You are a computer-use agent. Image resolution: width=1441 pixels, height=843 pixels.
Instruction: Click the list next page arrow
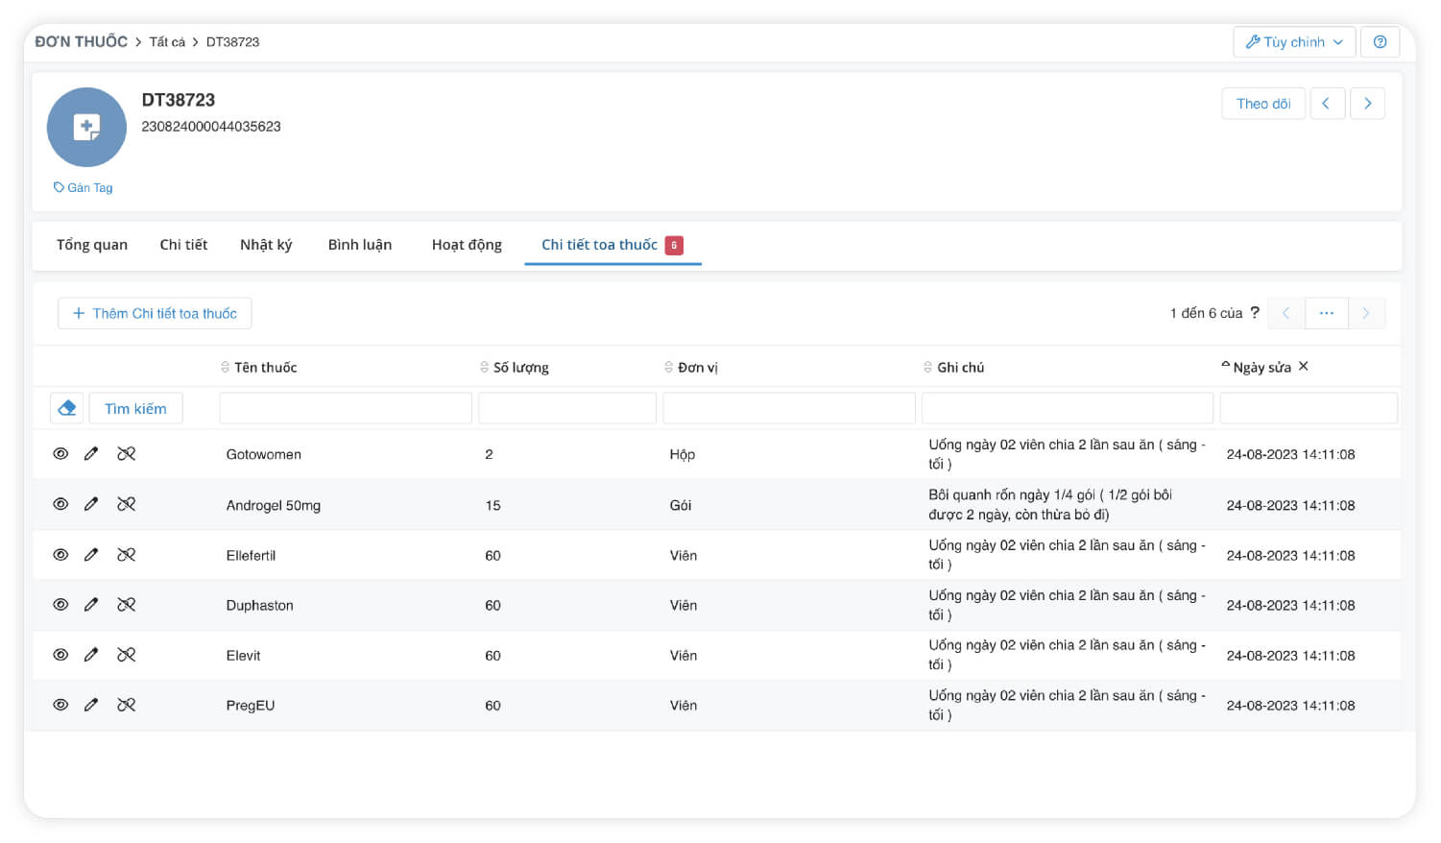(1366, 313)
